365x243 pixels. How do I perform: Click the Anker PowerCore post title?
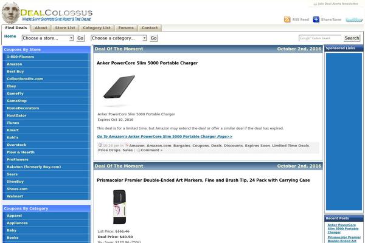tap(147, 63)
